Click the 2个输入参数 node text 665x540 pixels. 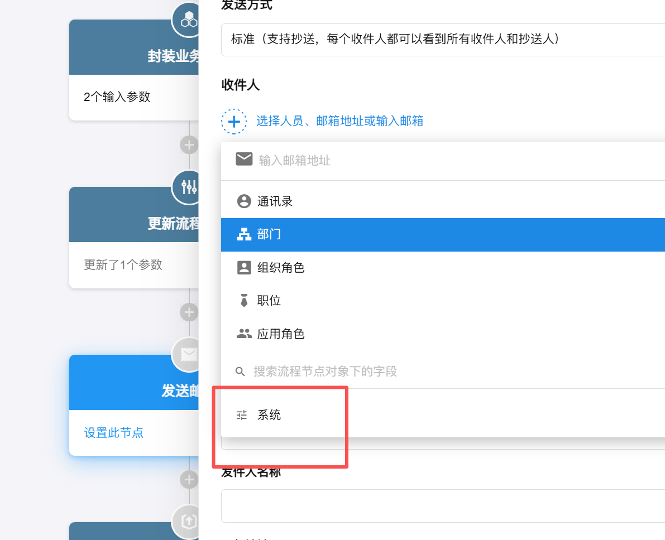(x=117, y=97)
